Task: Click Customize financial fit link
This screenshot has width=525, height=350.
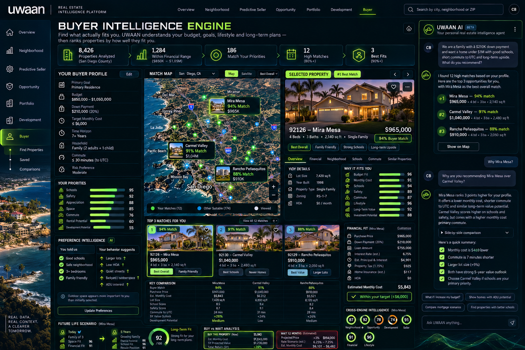Action: tap(404, 228)
